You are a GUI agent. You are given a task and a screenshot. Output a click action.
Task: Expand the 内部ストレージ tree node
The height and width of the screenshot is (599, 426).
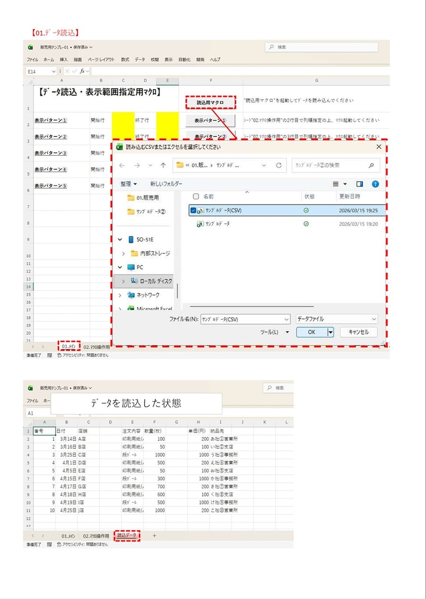(x=124, y=253)
